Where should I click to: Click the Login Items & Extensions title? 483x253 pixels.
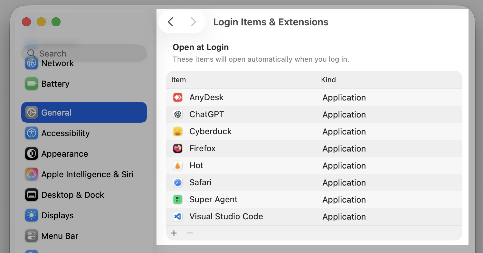point(271,22)
